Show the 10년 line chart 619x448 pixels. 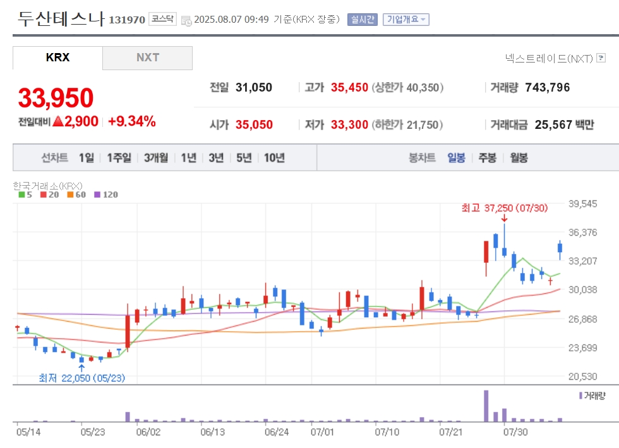point(274,158)
